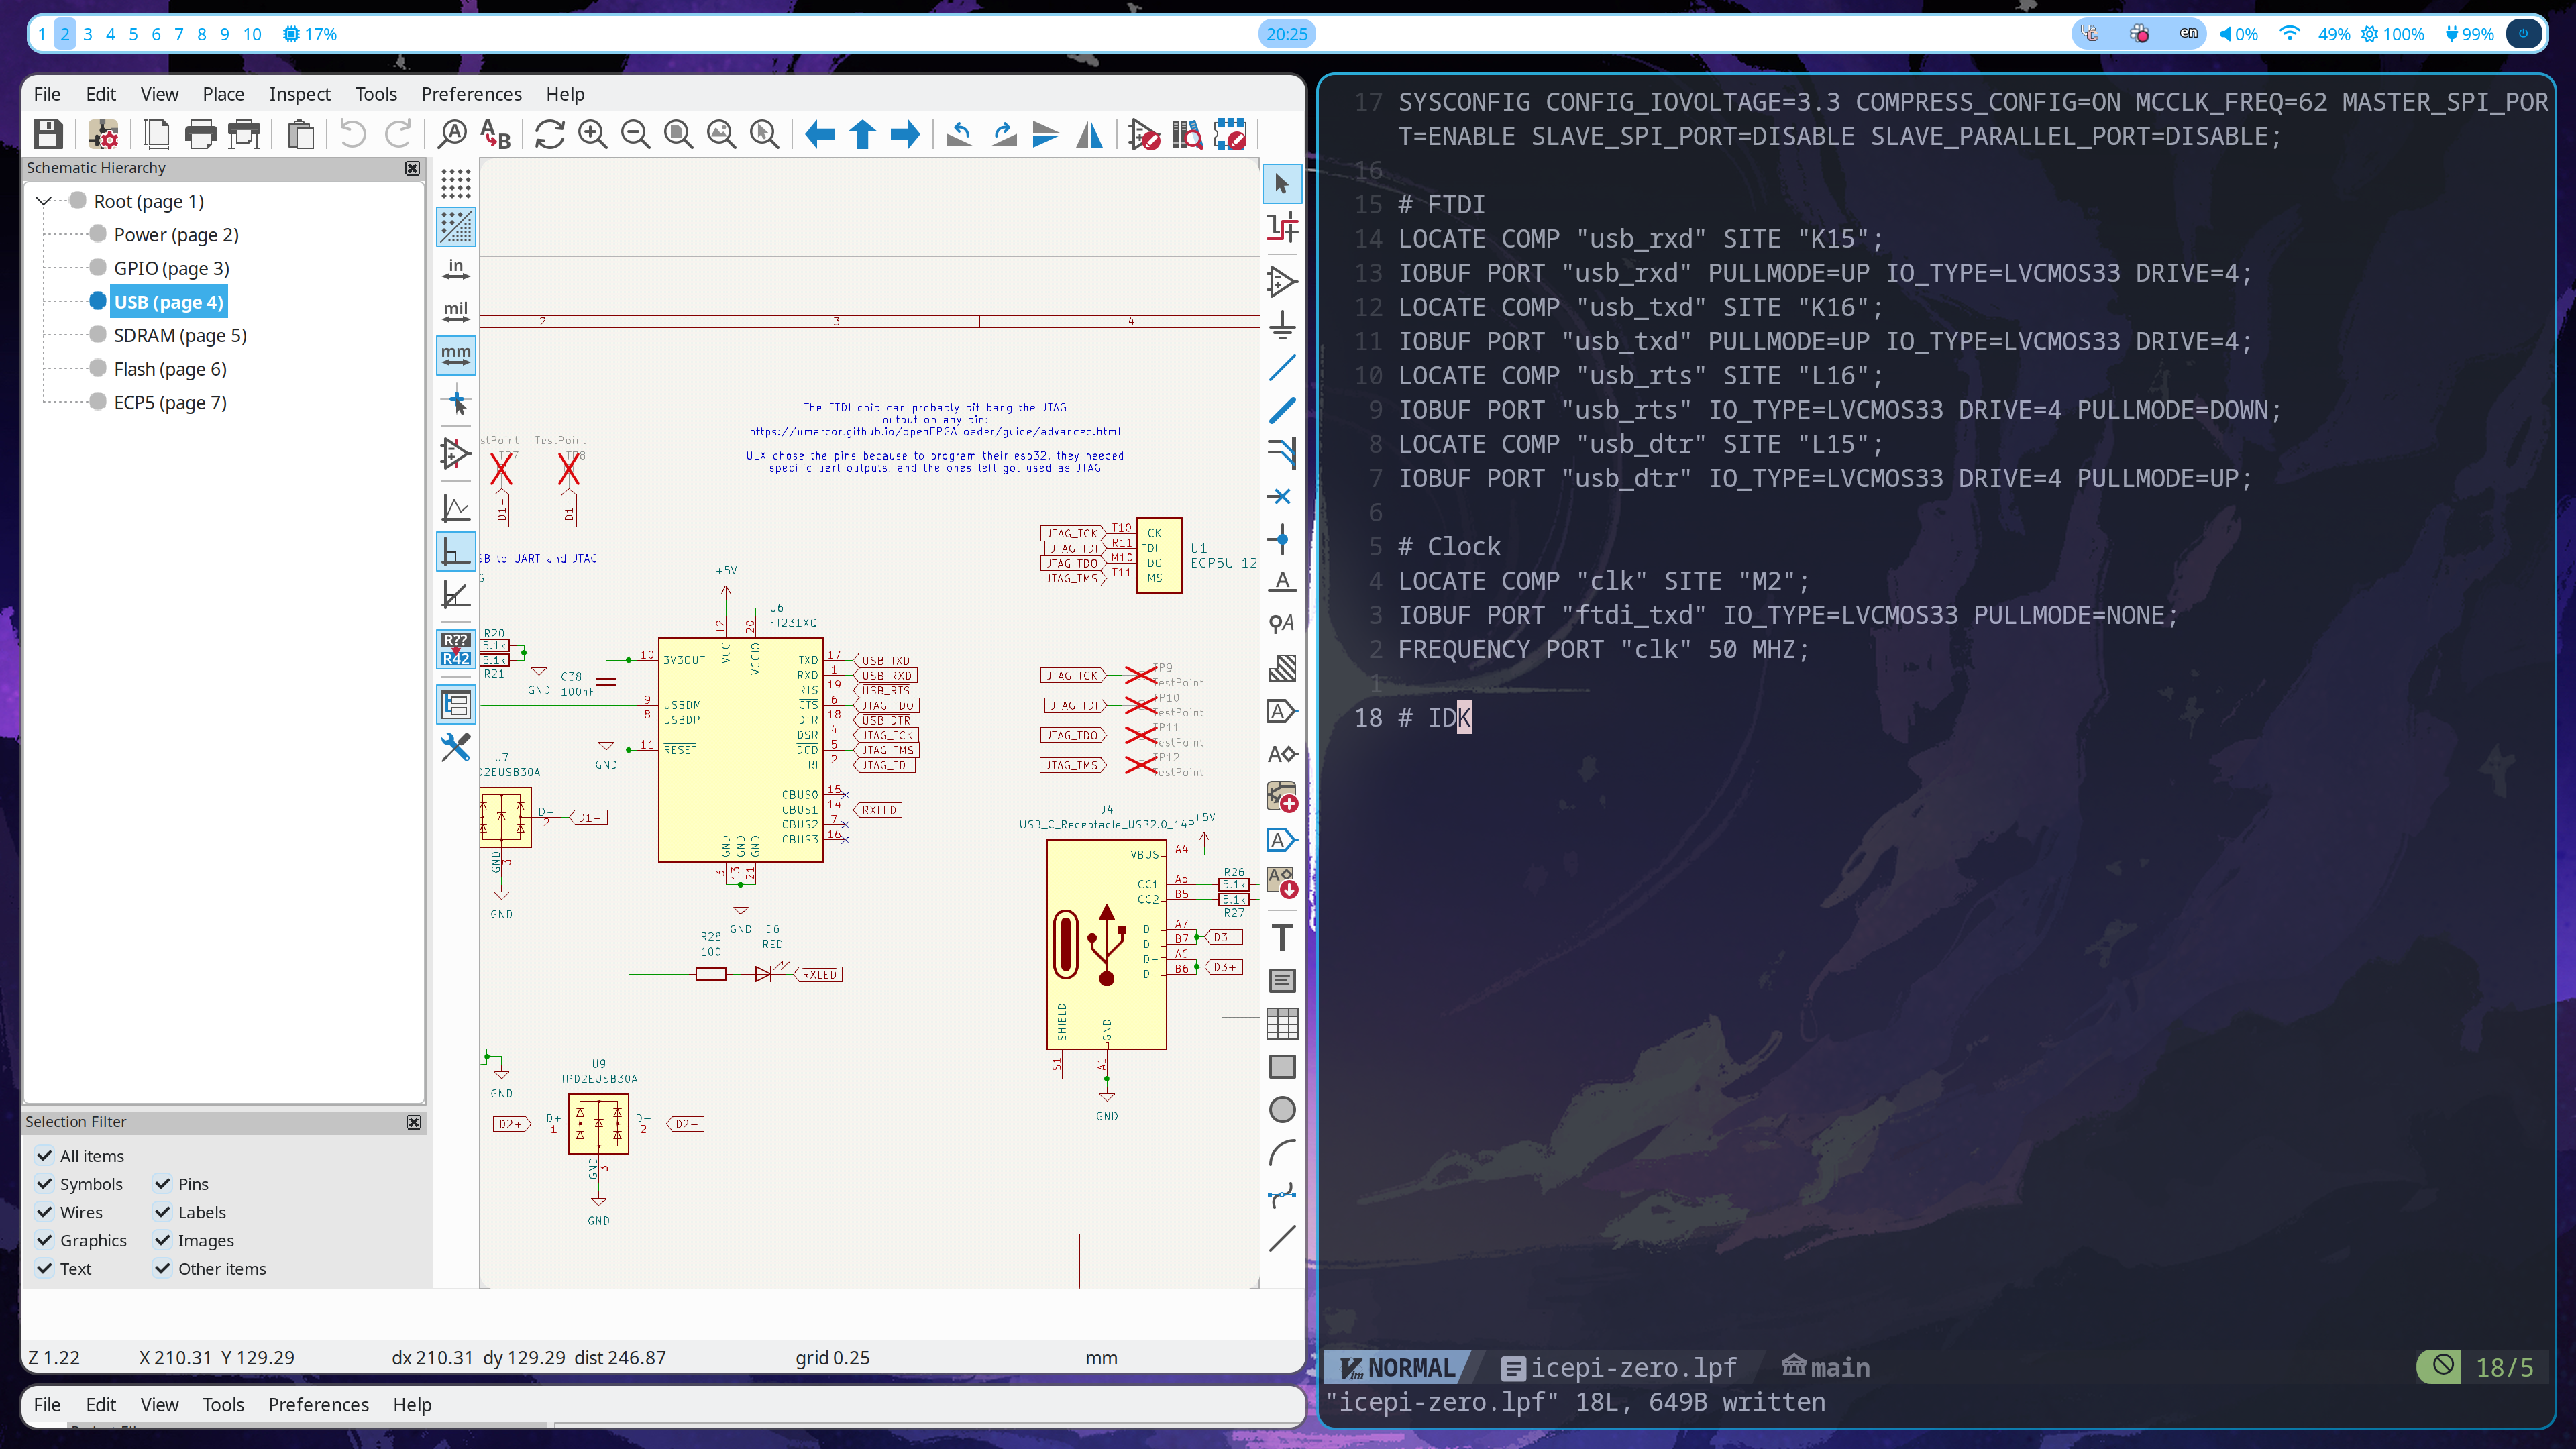Select the Add Junction tool

click(1282, 540)
